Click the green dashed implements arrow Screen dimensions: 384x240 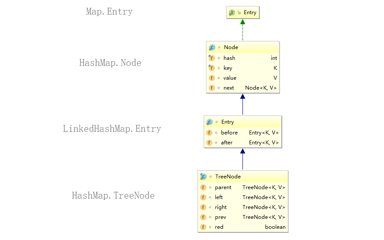(x=242, y=30)
